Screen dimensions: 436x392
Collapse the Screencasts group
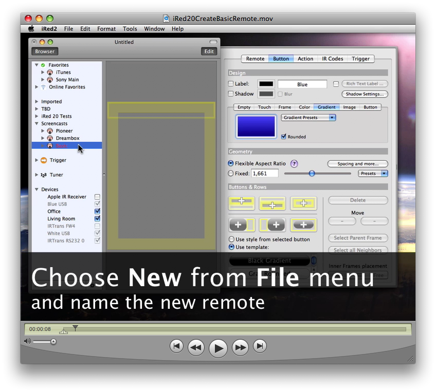(37, 123)
